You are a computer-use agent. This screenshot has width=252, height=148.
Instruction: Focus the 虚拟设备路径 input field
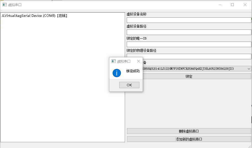click(189, 32)
